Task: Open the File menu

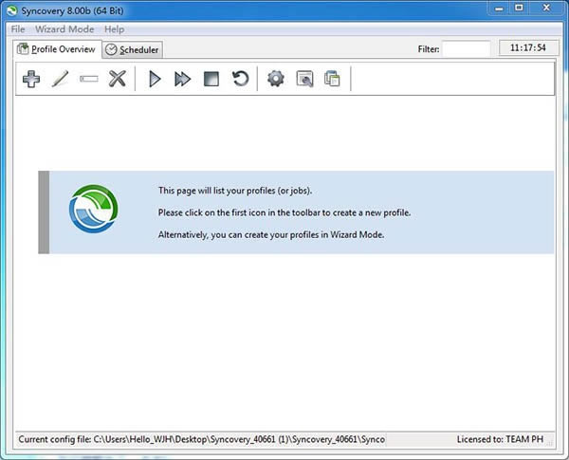Action: [x=18, y=29]
